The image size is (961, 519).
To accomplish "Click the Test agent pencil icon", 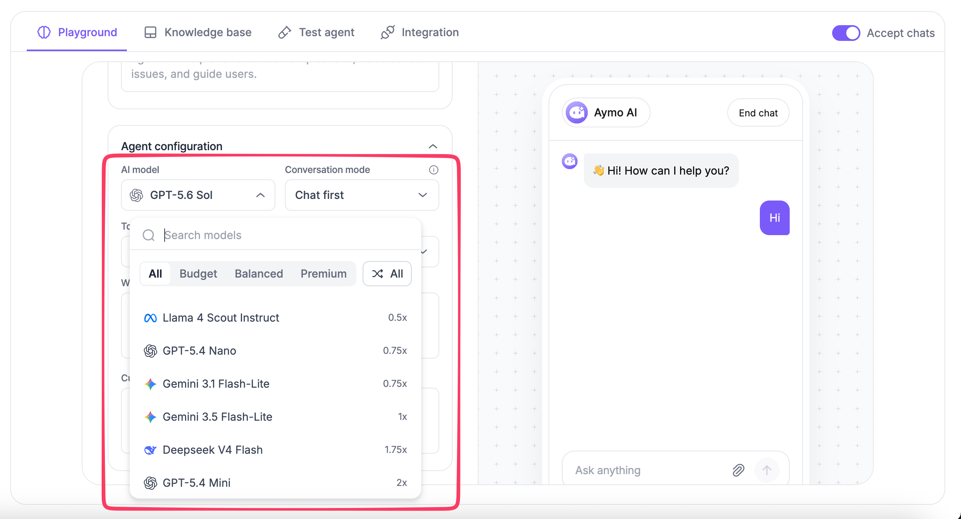I will point(284,32).
